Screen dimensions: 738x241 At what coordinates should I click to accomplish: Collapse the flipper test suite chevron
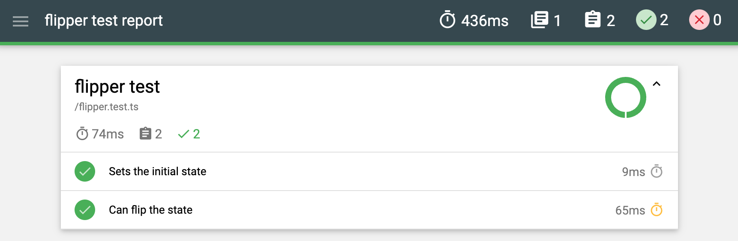[657, 84]
